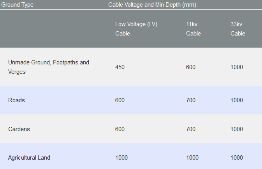Select the Cable Voltage and Min Depth heading
The height and width of the screenshot is (169, 262).
pos(152,5)
